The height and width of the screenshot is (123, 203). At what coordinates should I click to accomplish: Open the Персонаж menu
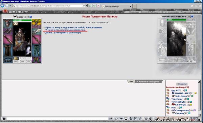coord(178,10)
